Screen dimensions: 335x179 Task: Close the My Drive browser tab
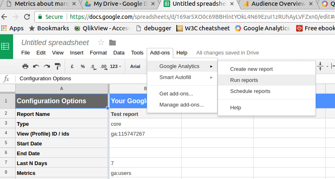[153, 4]
